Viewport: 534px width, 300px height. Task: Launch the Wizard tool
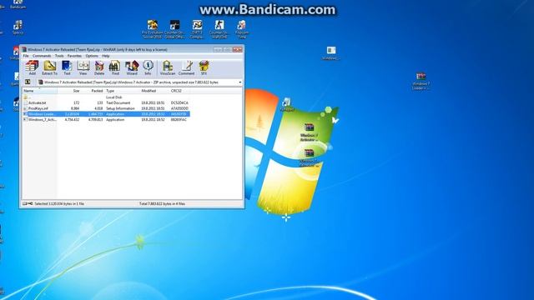click(132, 67)
